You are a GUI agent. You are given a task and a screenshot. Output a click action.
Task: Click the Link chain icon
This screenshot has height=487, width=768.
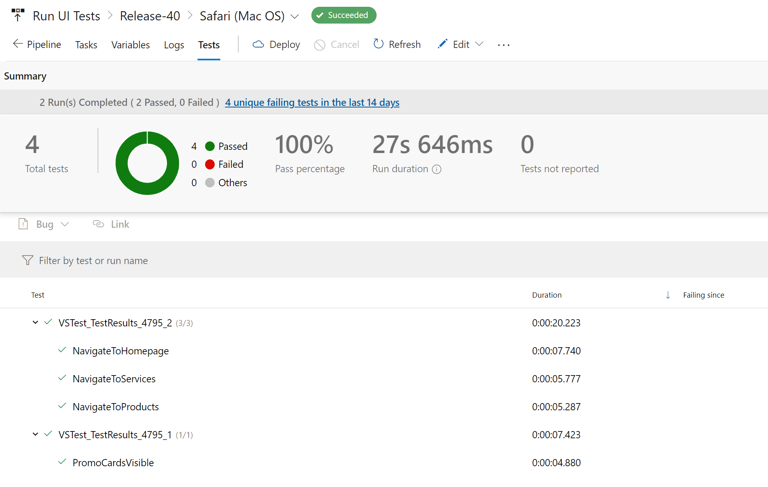point(98,224)
